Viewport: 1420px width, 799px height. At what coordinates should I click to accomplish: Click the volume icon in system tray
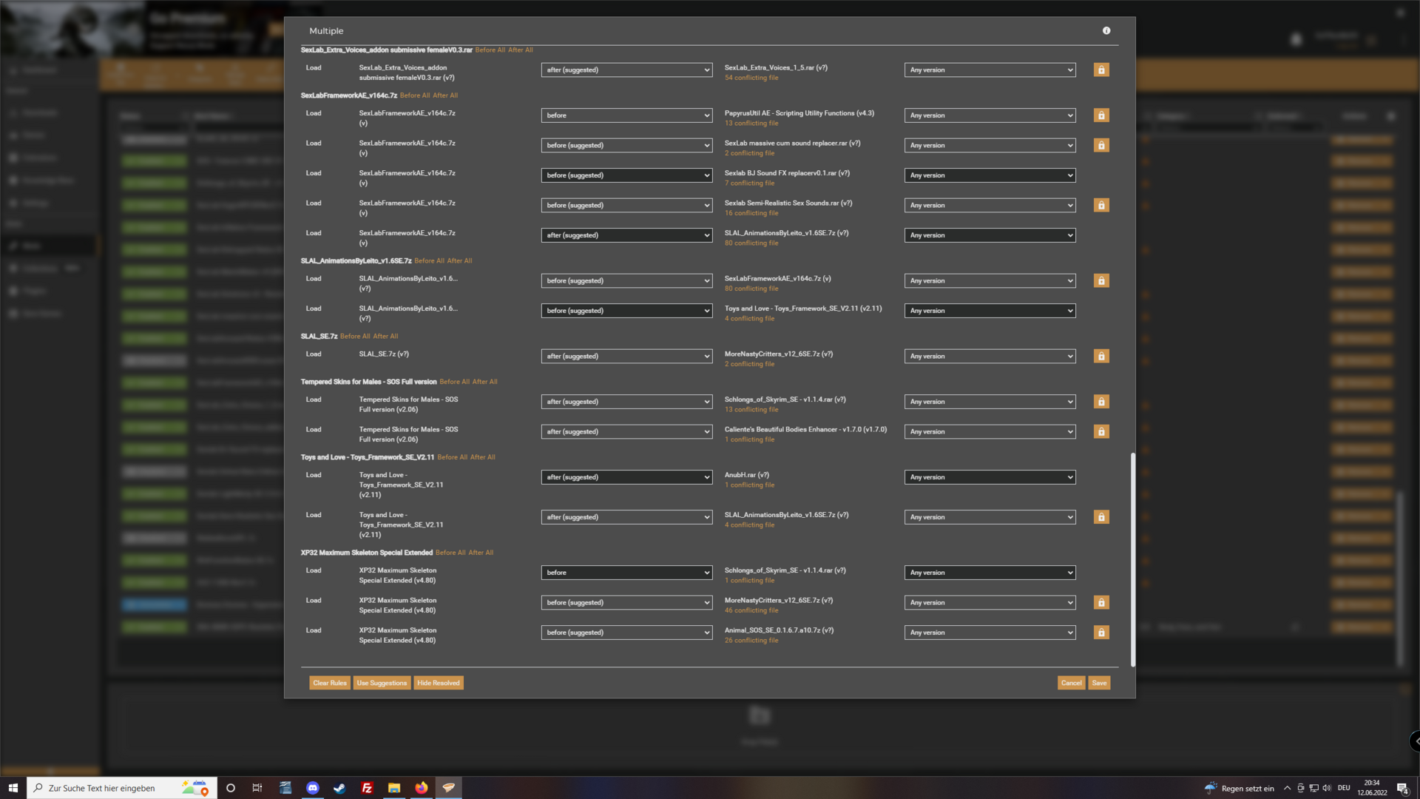click(x=1327, y=788)
